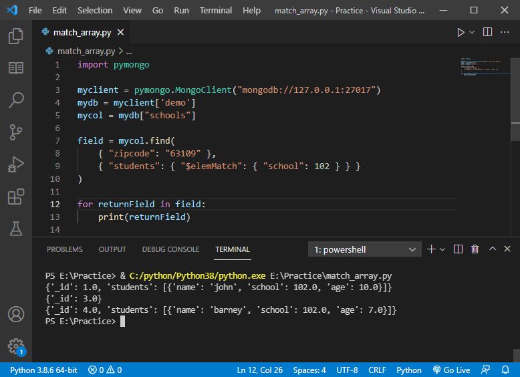The width and height of the screenshot is (520, 377).
Task: Click the terminal prompt input line
Action: tap(85, 322)
